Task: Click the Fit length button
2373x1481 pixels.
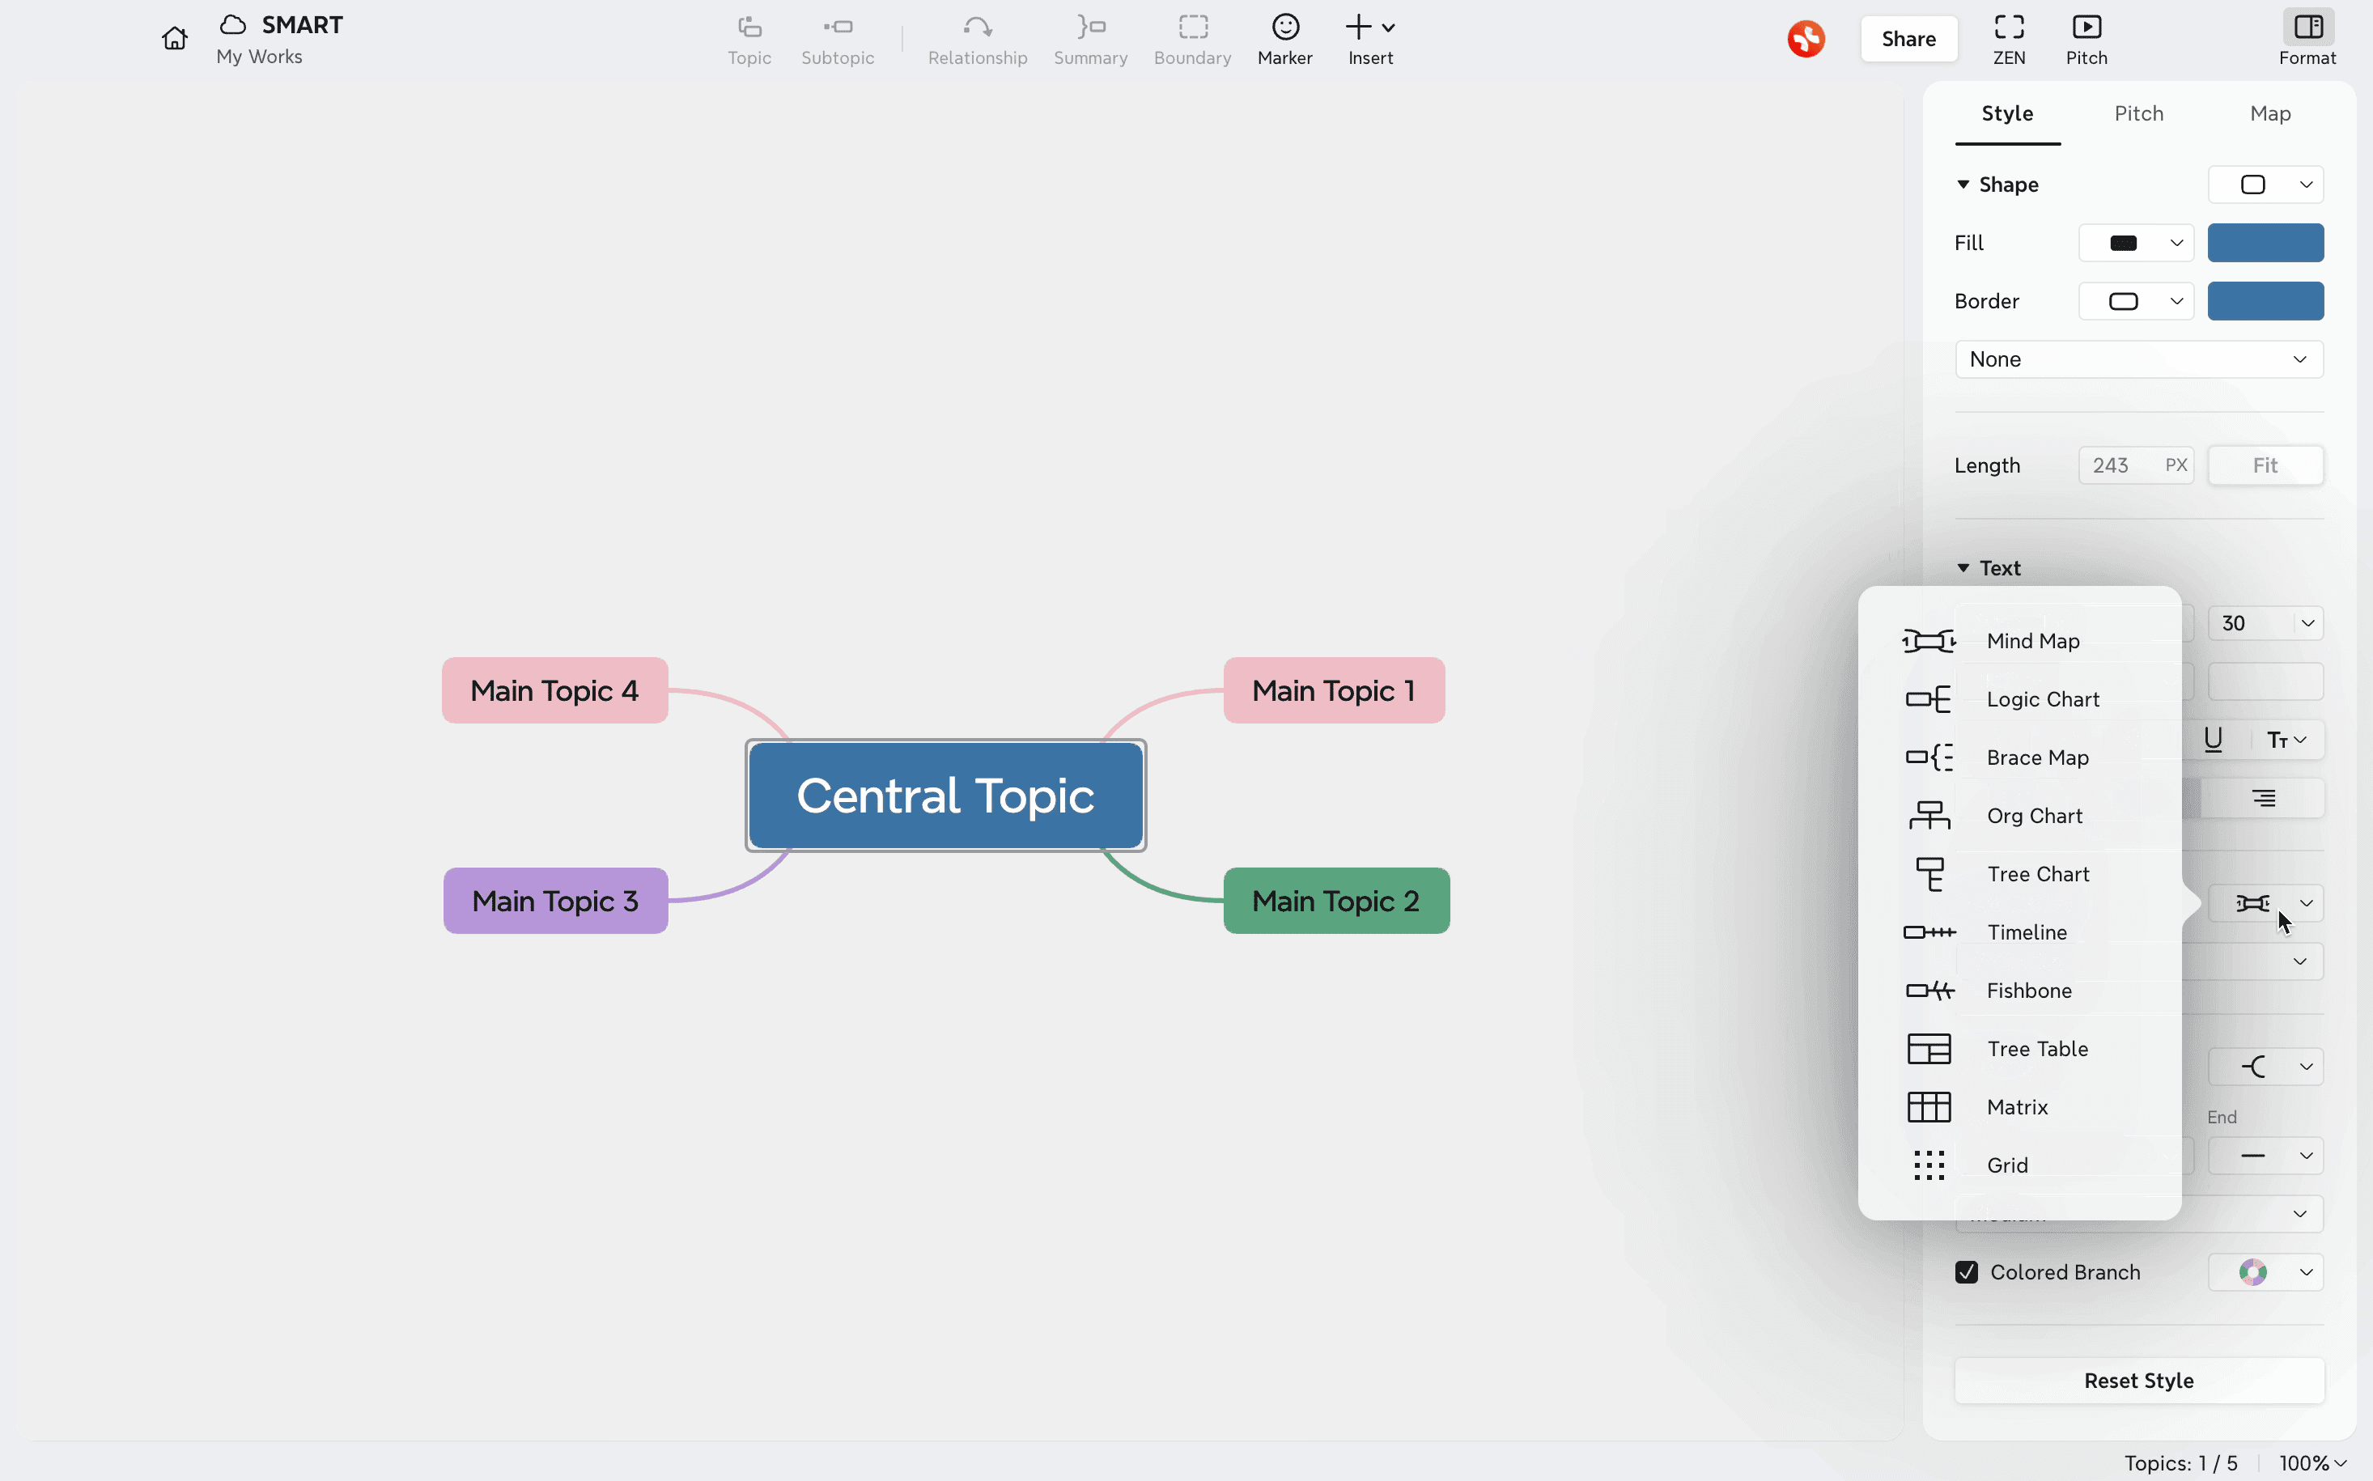Action: [x=2265, y=465]
